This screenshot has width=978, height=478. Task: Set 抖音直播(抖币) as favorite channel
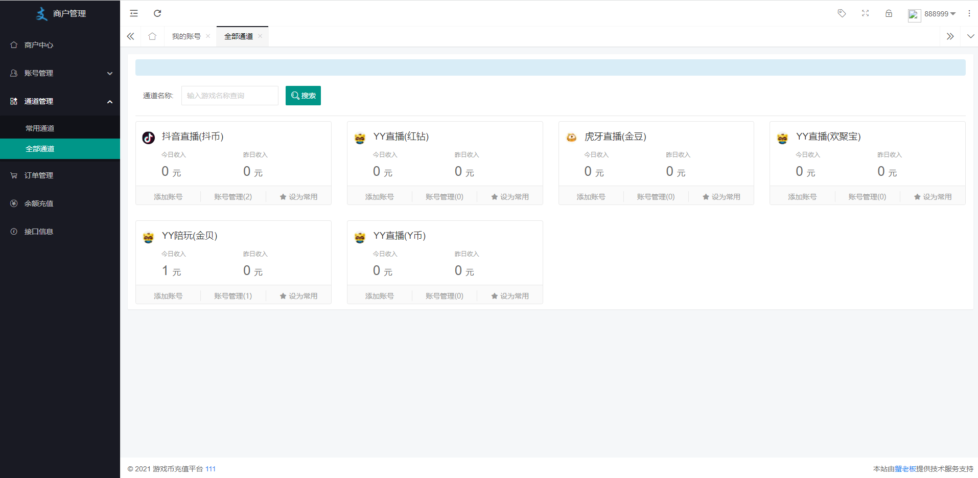[298, 196]
